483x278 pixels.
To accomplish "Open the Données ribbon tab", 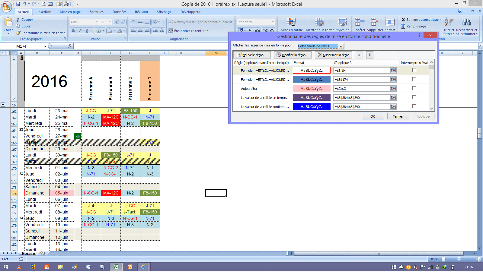I will (x=120, y=12).
